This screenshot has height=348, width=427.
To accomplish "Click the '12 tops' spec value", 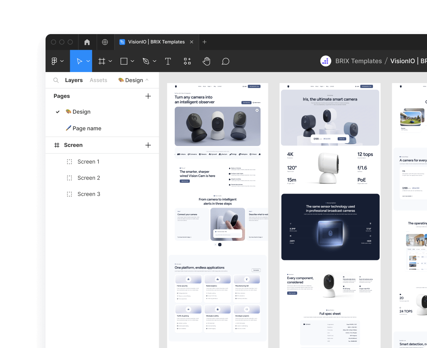I will pos(365,154).
